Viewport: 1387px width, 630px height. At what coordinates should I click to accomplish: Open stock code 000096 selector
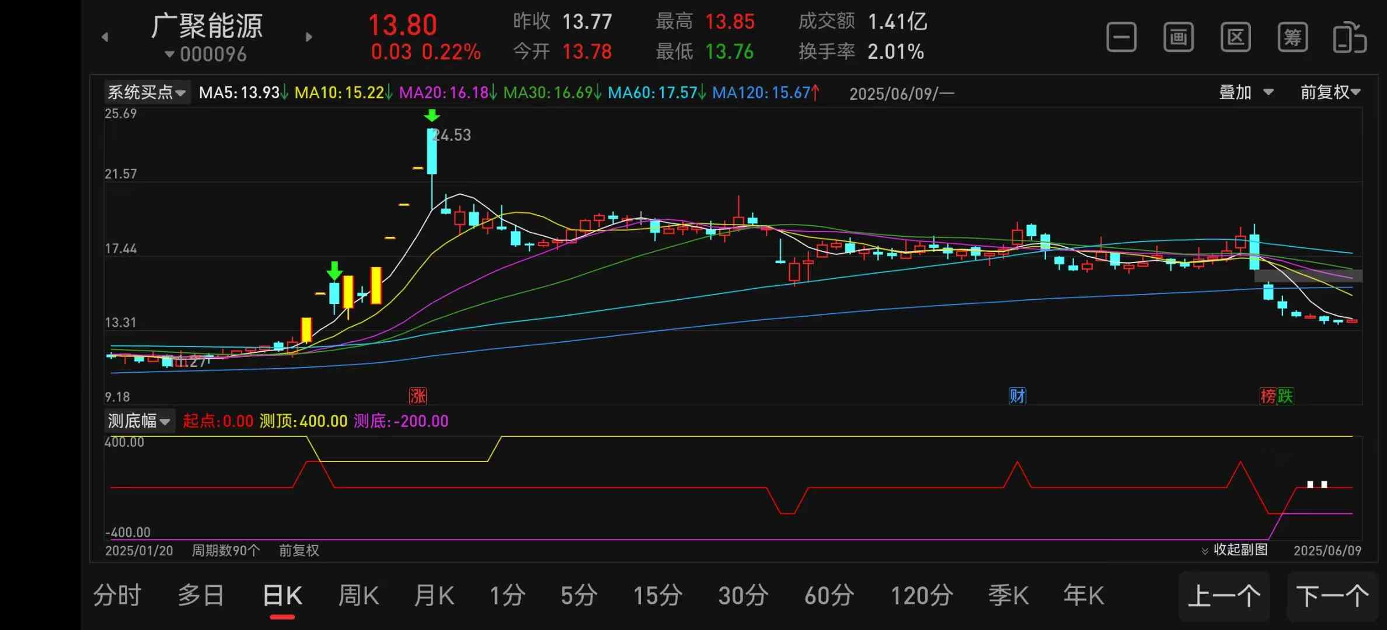click(205, 54)
